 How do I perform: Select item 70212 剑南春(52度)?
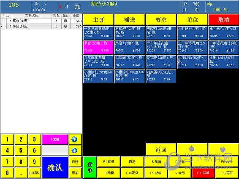click(x=130, y=61)
